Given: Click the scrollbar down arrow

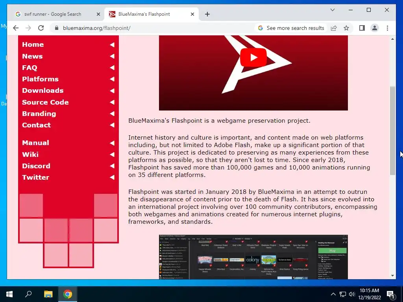Looking at the screenshot, I should coord(392,276).
